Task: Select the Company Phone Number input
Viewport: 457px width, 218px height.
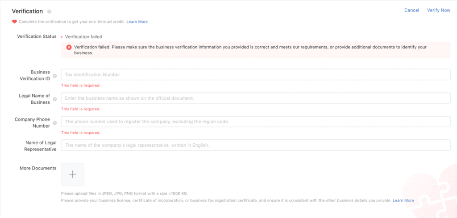Action: pos(255,121)
